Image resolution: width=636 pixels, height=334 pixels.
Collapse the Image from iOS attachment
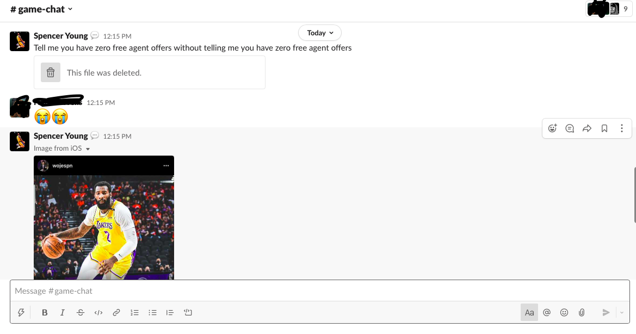pyautogui.click(x=88, y=149)
